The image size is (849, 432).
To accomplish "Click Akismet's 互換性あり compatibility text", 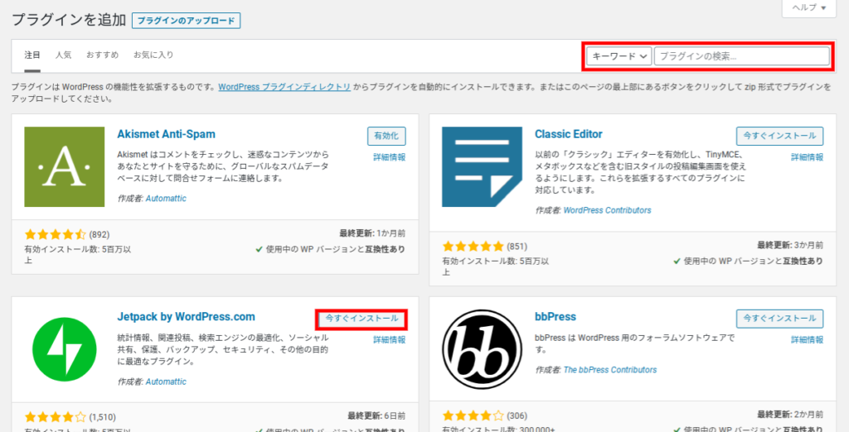I will [x=385, y=249].
